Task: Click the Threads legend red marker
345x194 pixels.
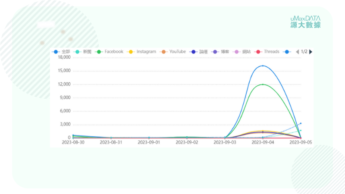Action: coord(259,52)
